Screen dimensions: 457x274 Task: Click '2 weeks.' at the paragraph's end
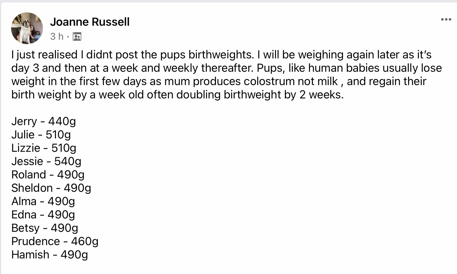[321, 95]
